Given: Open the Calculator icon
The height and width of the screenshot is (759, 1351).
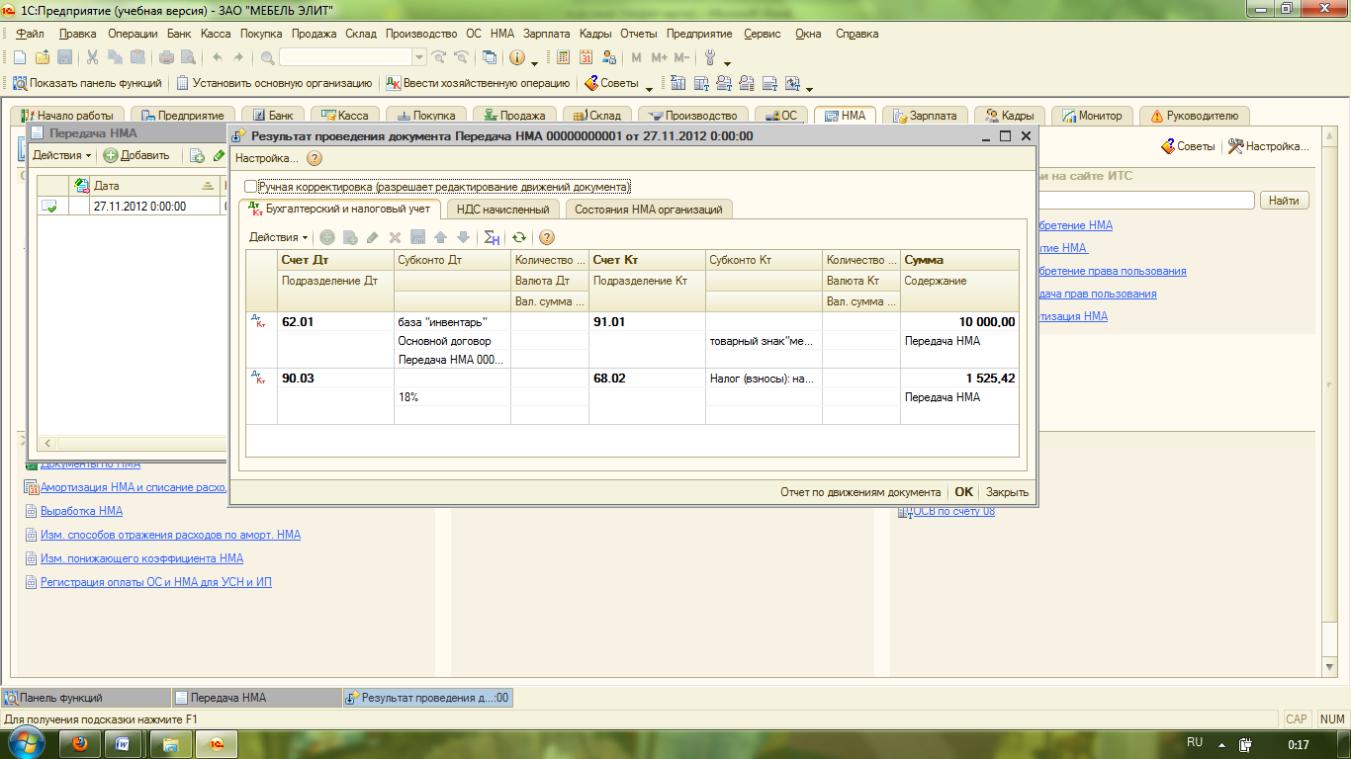Looking at the screenshot, I should (564, 58).
